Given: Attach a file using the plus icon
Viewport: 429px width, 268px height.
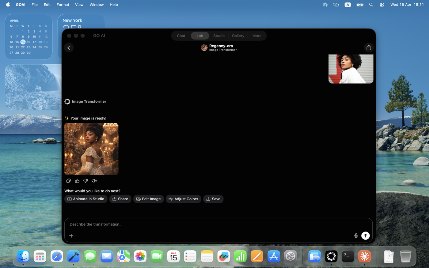Looking at the screenshot, I should click(71, 236).
